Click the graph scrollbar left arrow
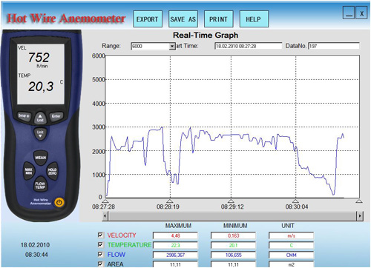 105,216
